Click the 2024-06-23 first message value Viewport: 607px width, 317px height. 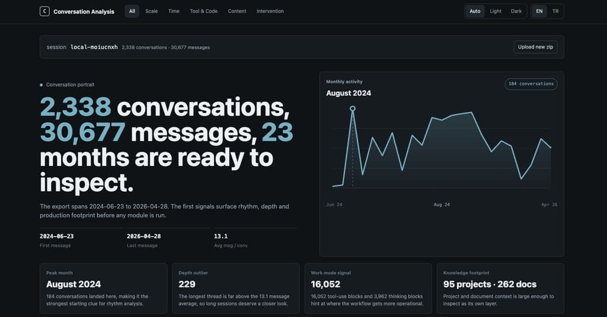56,236
